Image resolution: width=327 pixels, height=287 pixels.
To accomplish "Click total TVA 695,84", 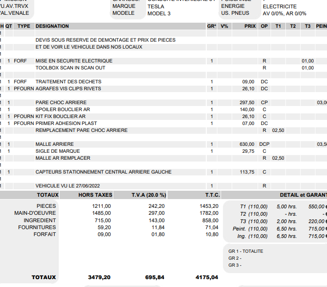I will click(155, 277).
